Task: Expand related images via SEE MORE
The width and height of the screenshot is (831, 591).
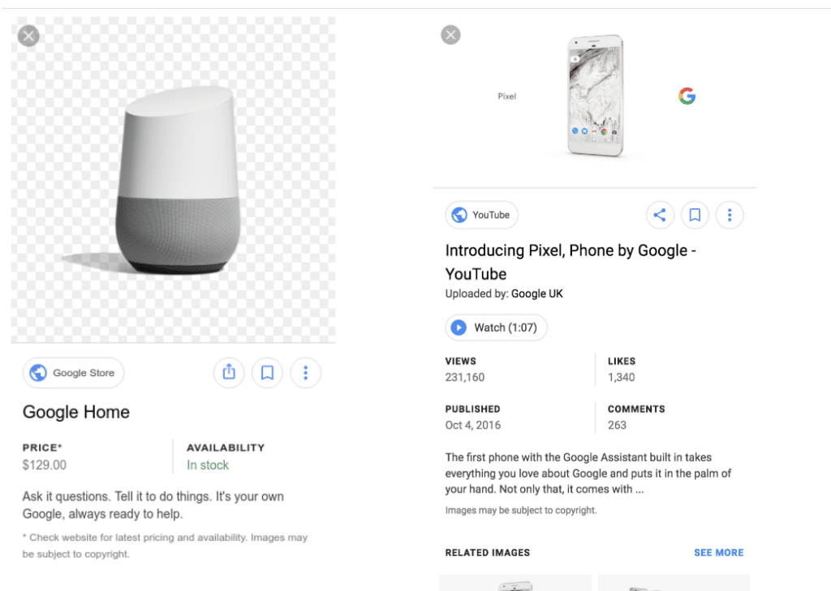Action: coord(718,552)
